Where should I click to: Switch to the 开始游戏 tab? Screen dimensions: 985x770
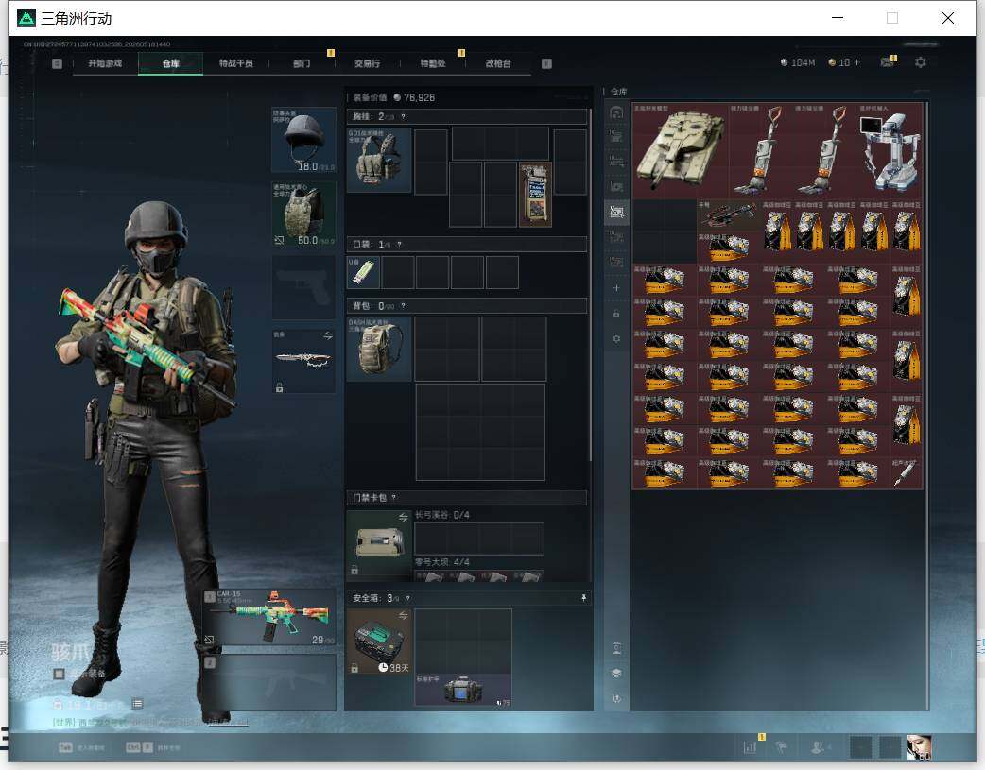click(105, 63)
